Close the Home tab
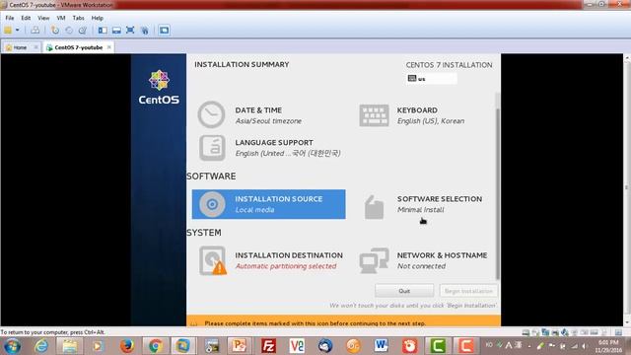This screenshot has width=631, height=355. point(35,47)
